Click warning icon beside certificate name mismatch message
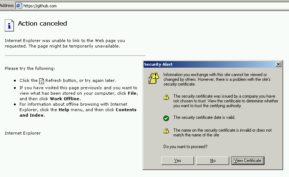 point(166,131)
